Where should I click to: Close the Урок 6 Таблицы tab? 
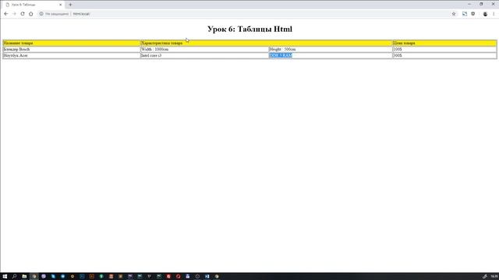[61, 5]
